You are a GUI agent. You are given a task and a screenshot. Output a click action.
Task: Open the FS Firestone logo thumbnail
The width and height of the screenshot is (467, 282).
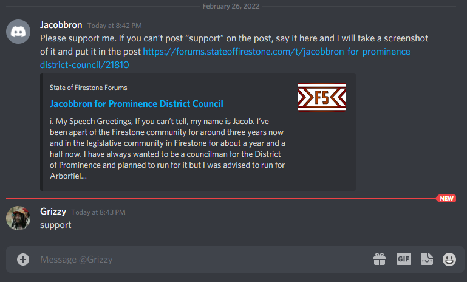(x=322, y=97)
